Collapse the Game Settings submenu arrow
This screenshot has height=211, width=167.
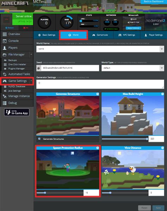click(x=31, y=81)
